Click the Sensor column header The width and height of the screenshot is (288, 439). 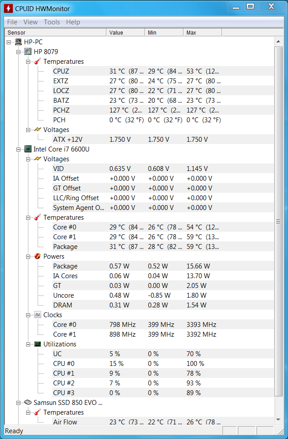click(x=55, y=32)
